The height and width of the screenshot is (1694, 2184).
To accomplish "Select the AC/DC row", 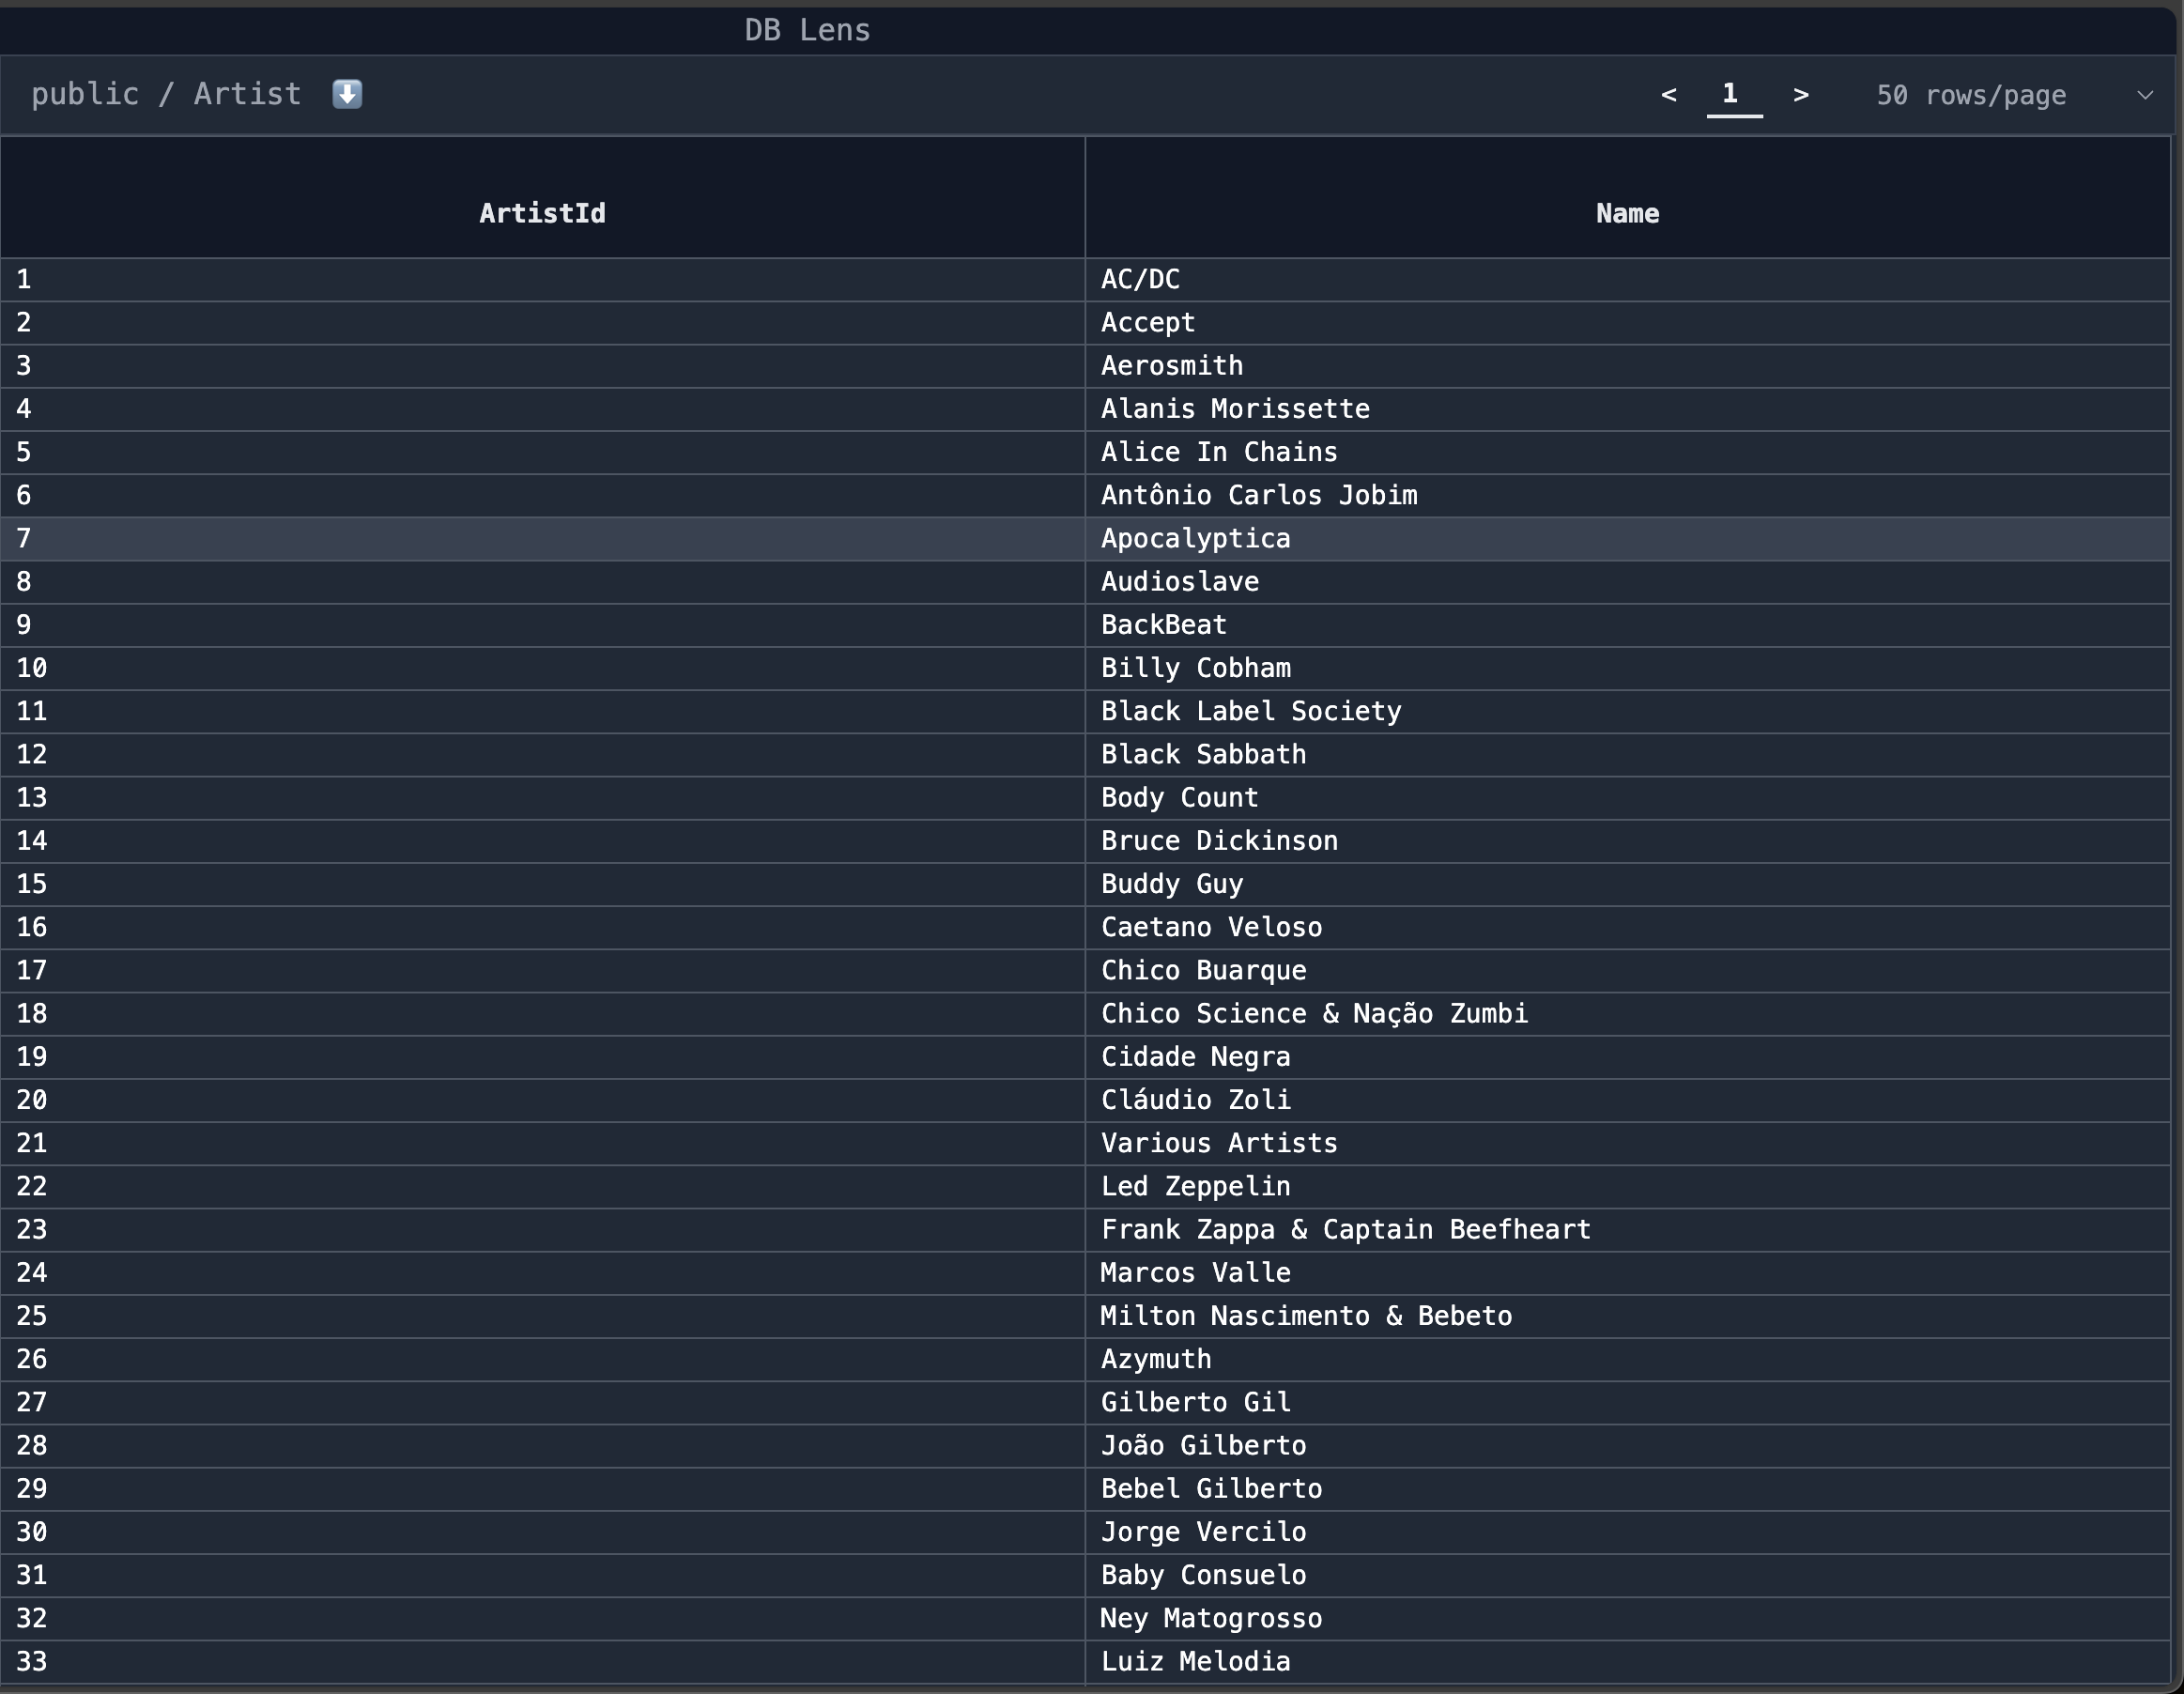I will [x=1141, y=279].
